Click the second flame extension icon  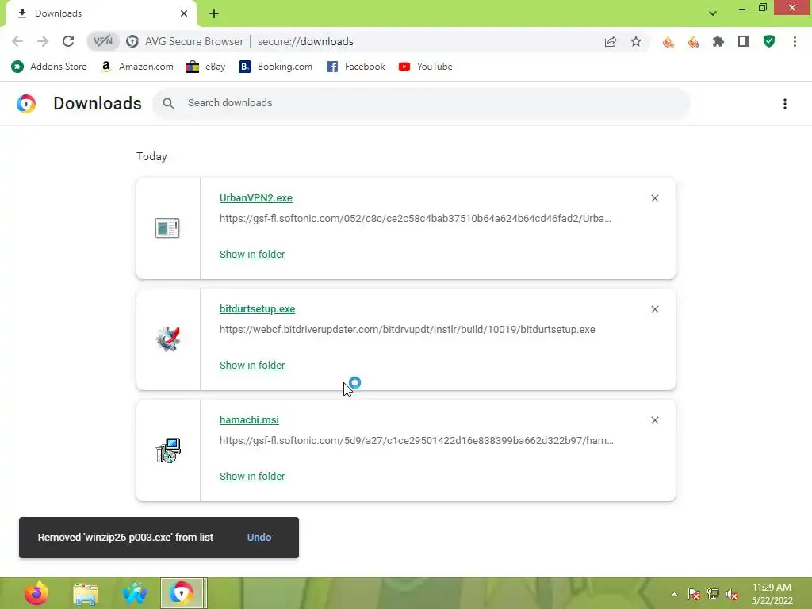pos(693,41)
